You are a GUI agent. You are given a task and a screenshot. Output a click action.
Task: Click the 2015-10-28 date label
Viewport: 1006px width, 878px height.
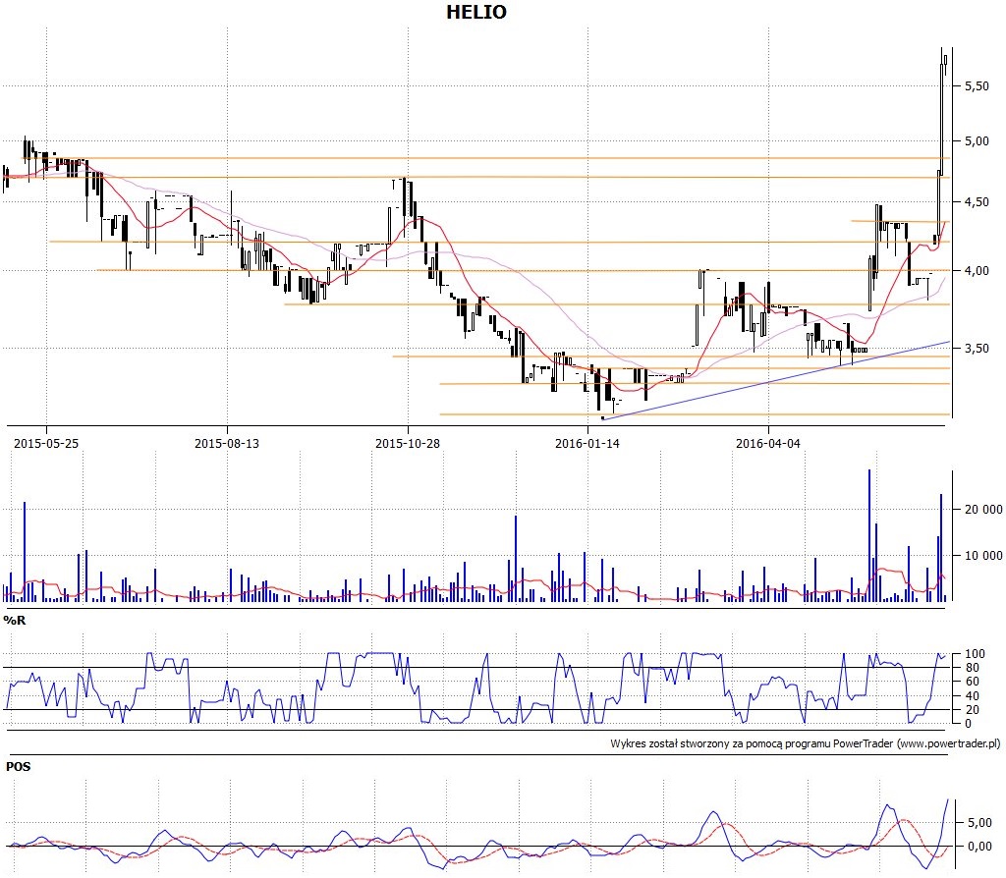(408, 443)
